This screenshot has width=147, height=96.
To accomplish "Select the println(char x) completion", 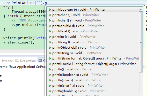I will coord(93,80).
